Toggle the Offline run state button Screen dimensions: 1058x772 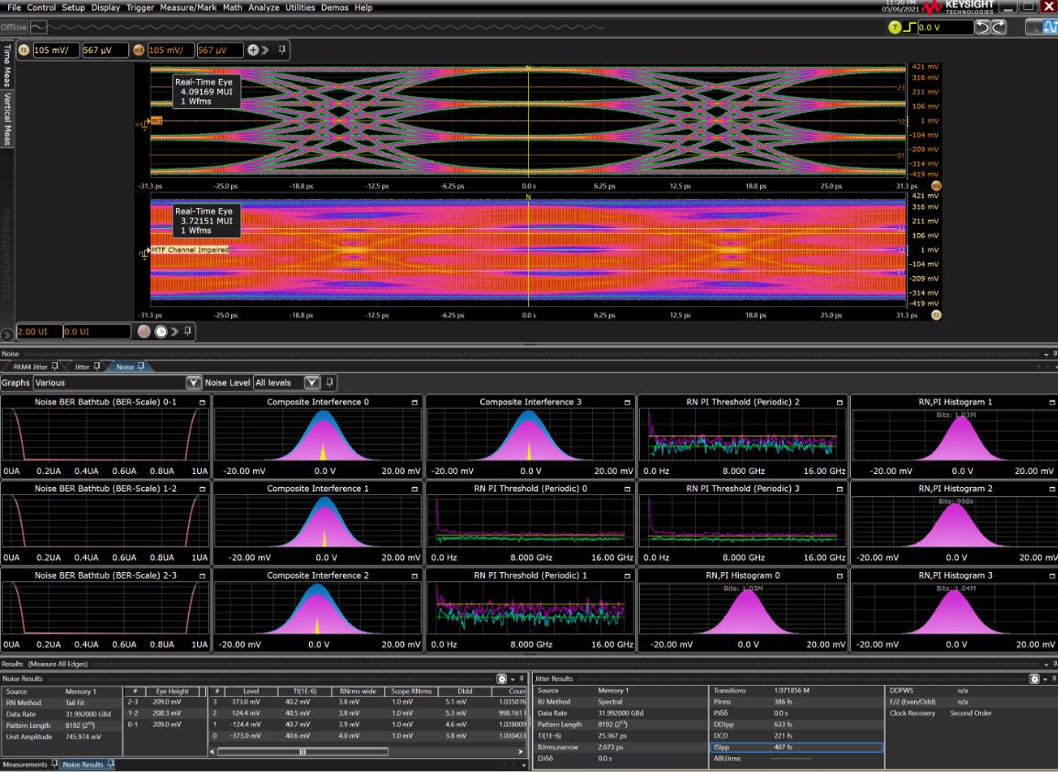pos(14,27)
